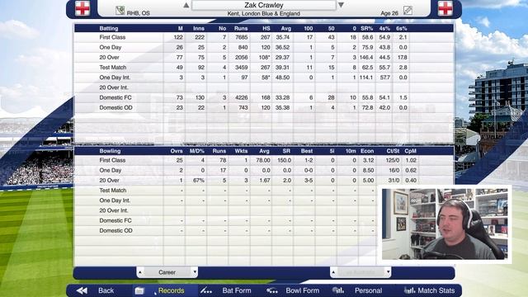Screen dimensions: 528x297
Task: Click the Bowling table header
Action: (264, 151)
